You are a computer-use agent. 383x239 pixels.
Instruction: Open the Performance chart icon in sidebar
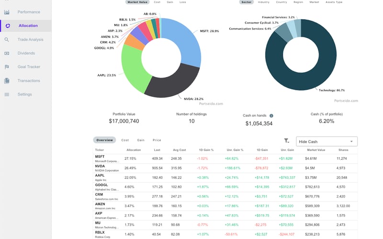tap(7, 12)
